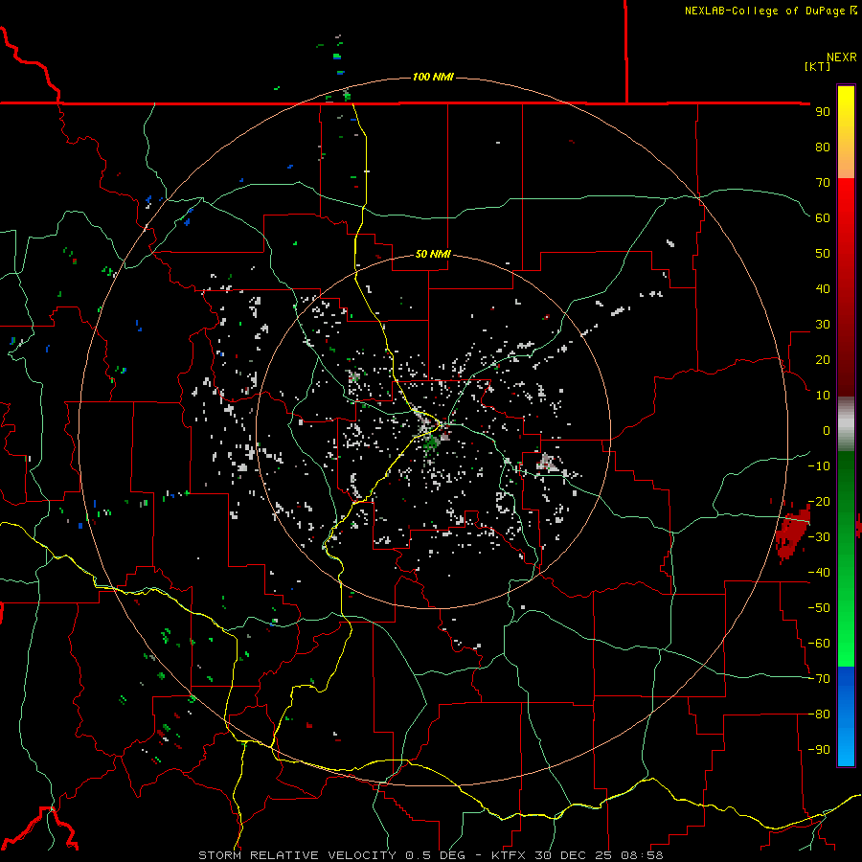Click the positive 20 knot scale value
This screenshot has width=862, height=862.
pos(823,360)
